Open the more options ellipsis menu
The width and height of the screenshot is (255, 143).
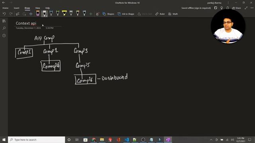pyautogui.click(x=252, y=8)
